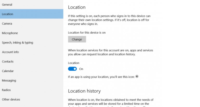
Task: Click the On label beside the toggle
Action: [81, 69]
